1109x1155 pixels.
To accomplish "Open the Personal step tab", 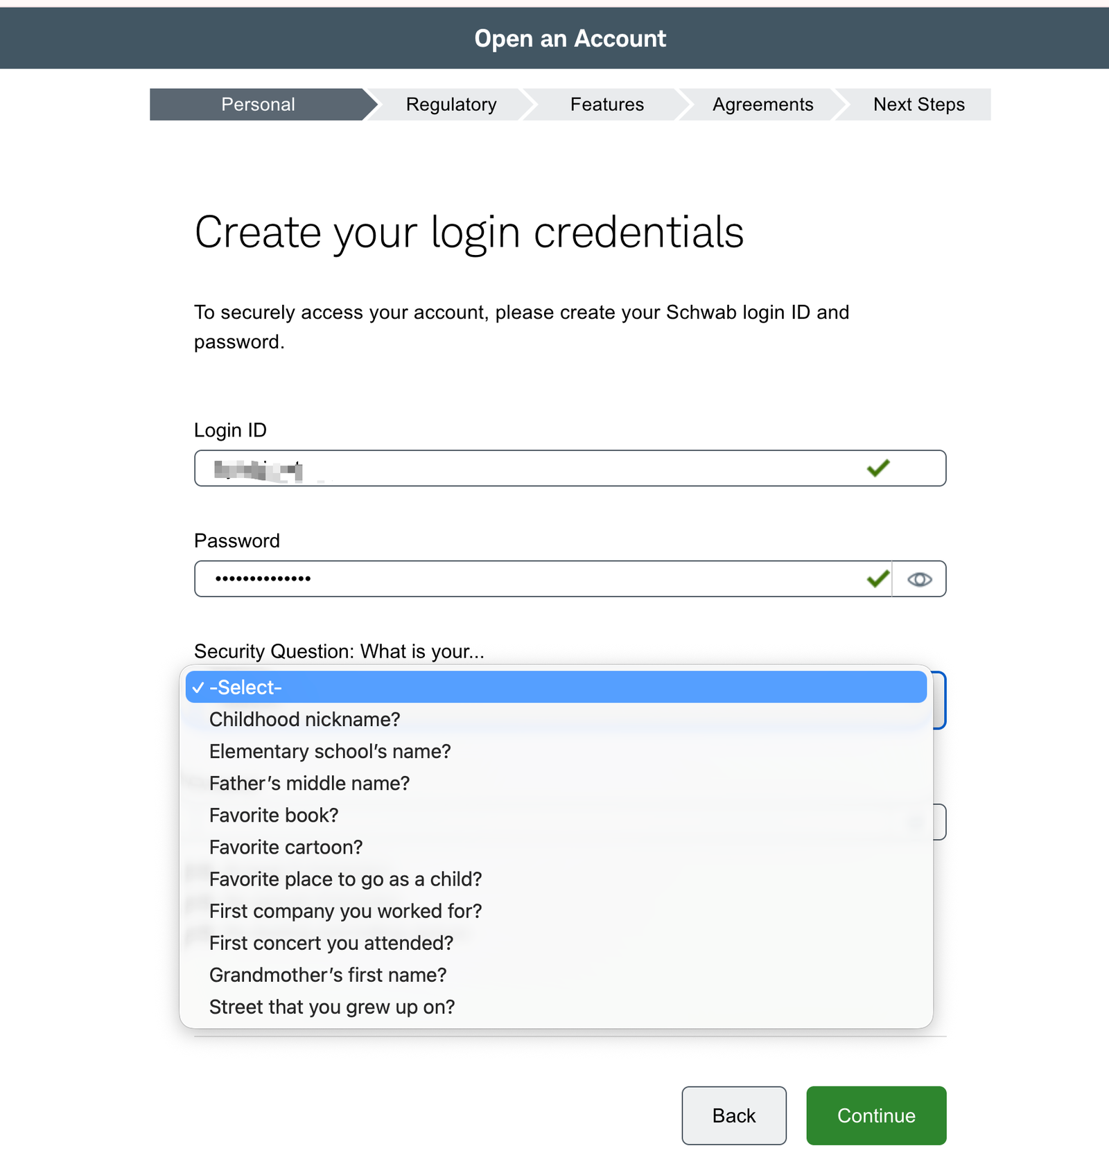I will point(258,105).
